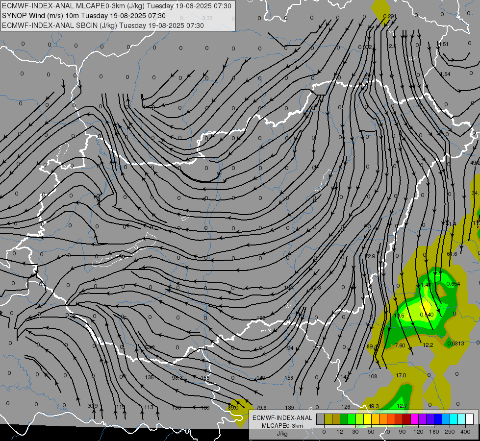The height and width of the screenshot is (441, 480).
Task: Click the legend tick value '70'
Action: (387, 432)
